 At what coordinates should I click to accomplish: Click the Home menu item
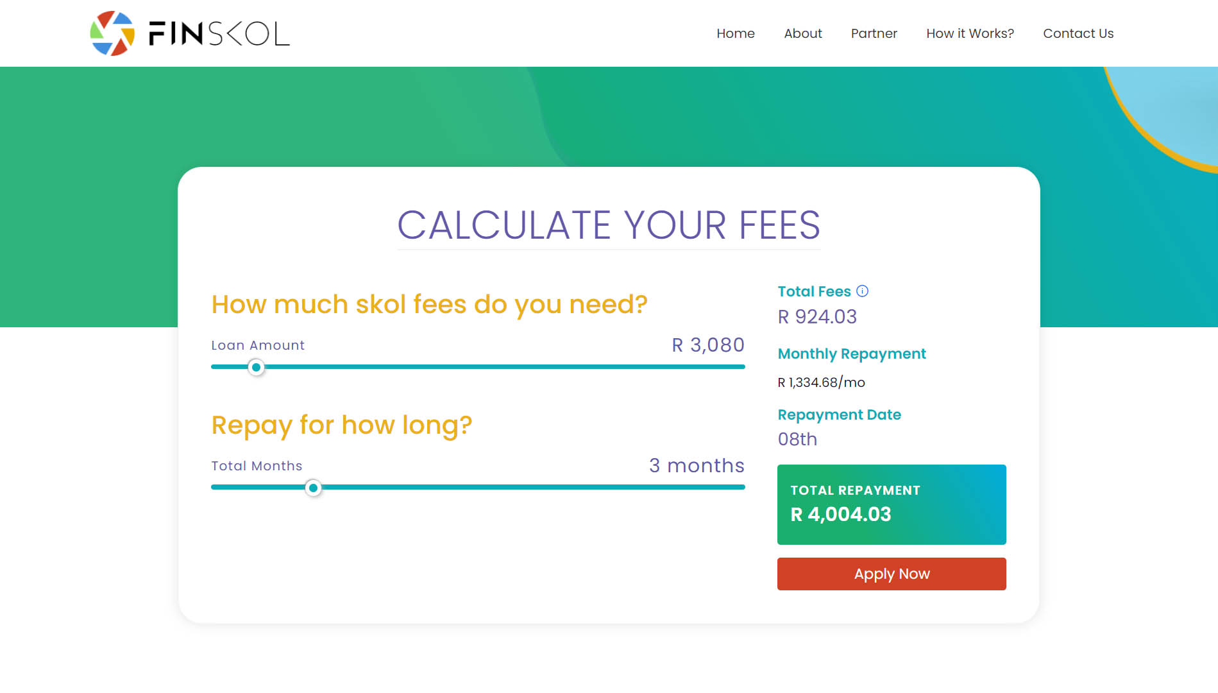coord(735,33)
